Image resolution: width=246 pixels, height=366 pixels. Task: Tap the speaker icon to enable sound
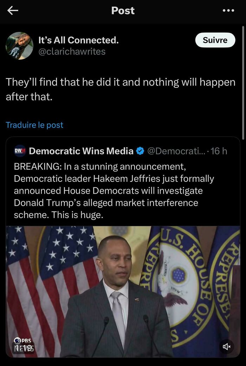pyautogui.click(x=227, y=346)
